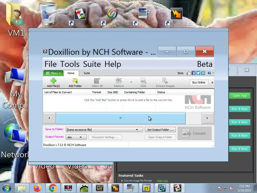
Task: Open the GV taskbar icon
Action: pyautogui.click(x=99, y=188)
